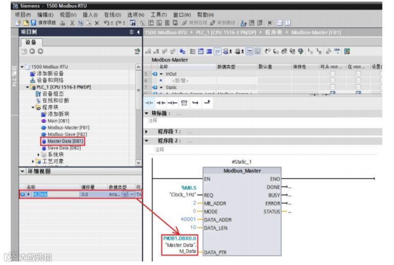394x265 pixels.
Task: Select Master Data [DB1] block
Action: point(65,141)
